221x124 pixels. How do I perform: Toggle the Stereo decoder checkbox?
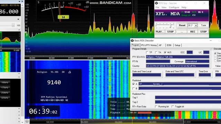click(x=215, y=53)
